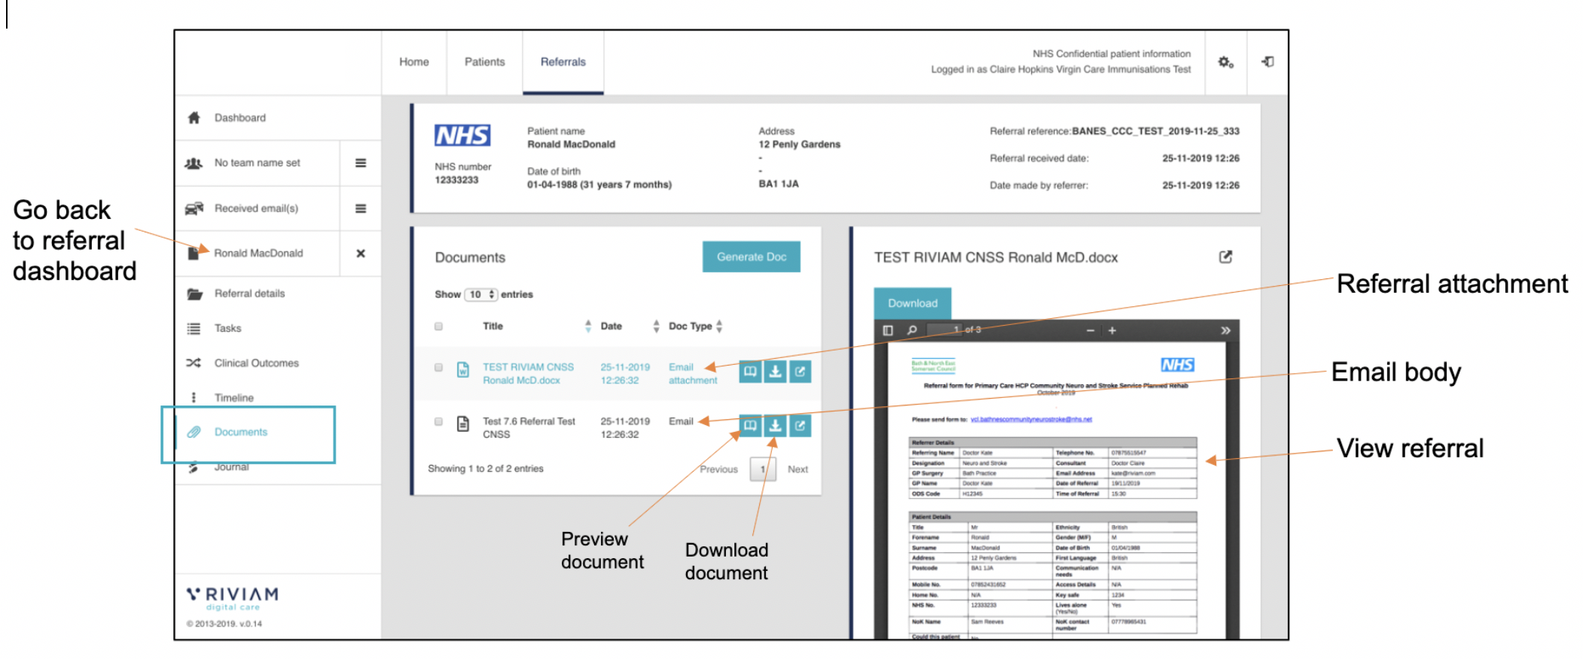Viewport: 1583px width, 659px height.
Task: Expand the No team name set menu
Action: [x=361, y=163]
